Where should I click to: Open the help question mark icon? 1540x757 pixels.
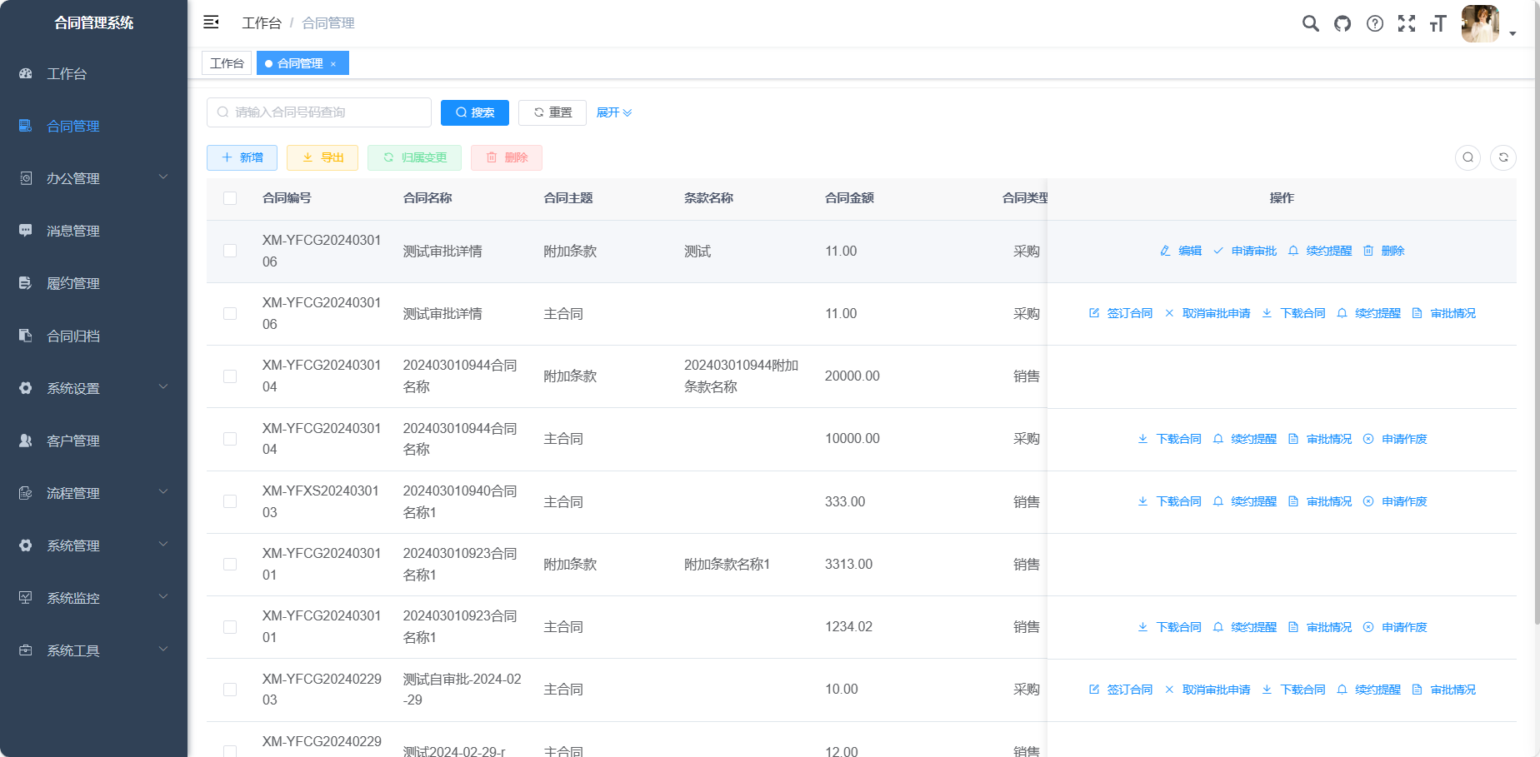[x=1375, y=23]
